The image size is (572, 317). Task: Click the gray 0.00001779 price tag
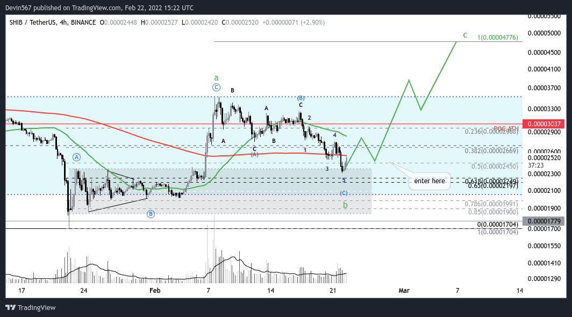[x=544, y=221]
